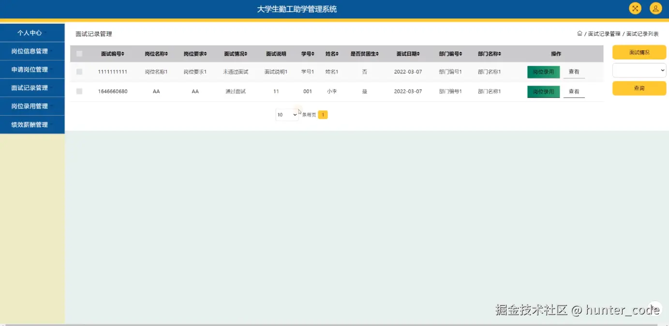Click cell 学号1

(307, 72)
